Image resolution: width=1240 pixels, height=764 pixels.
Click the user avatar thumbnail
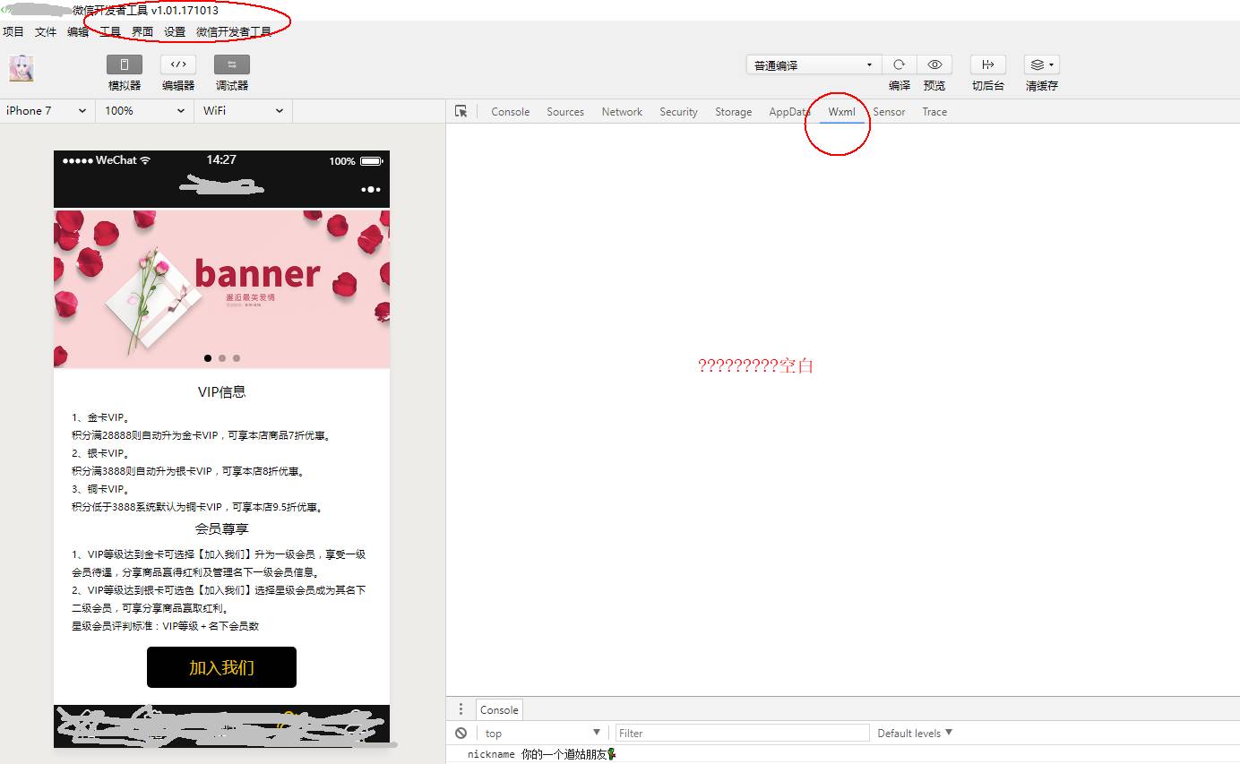point(22,69)
